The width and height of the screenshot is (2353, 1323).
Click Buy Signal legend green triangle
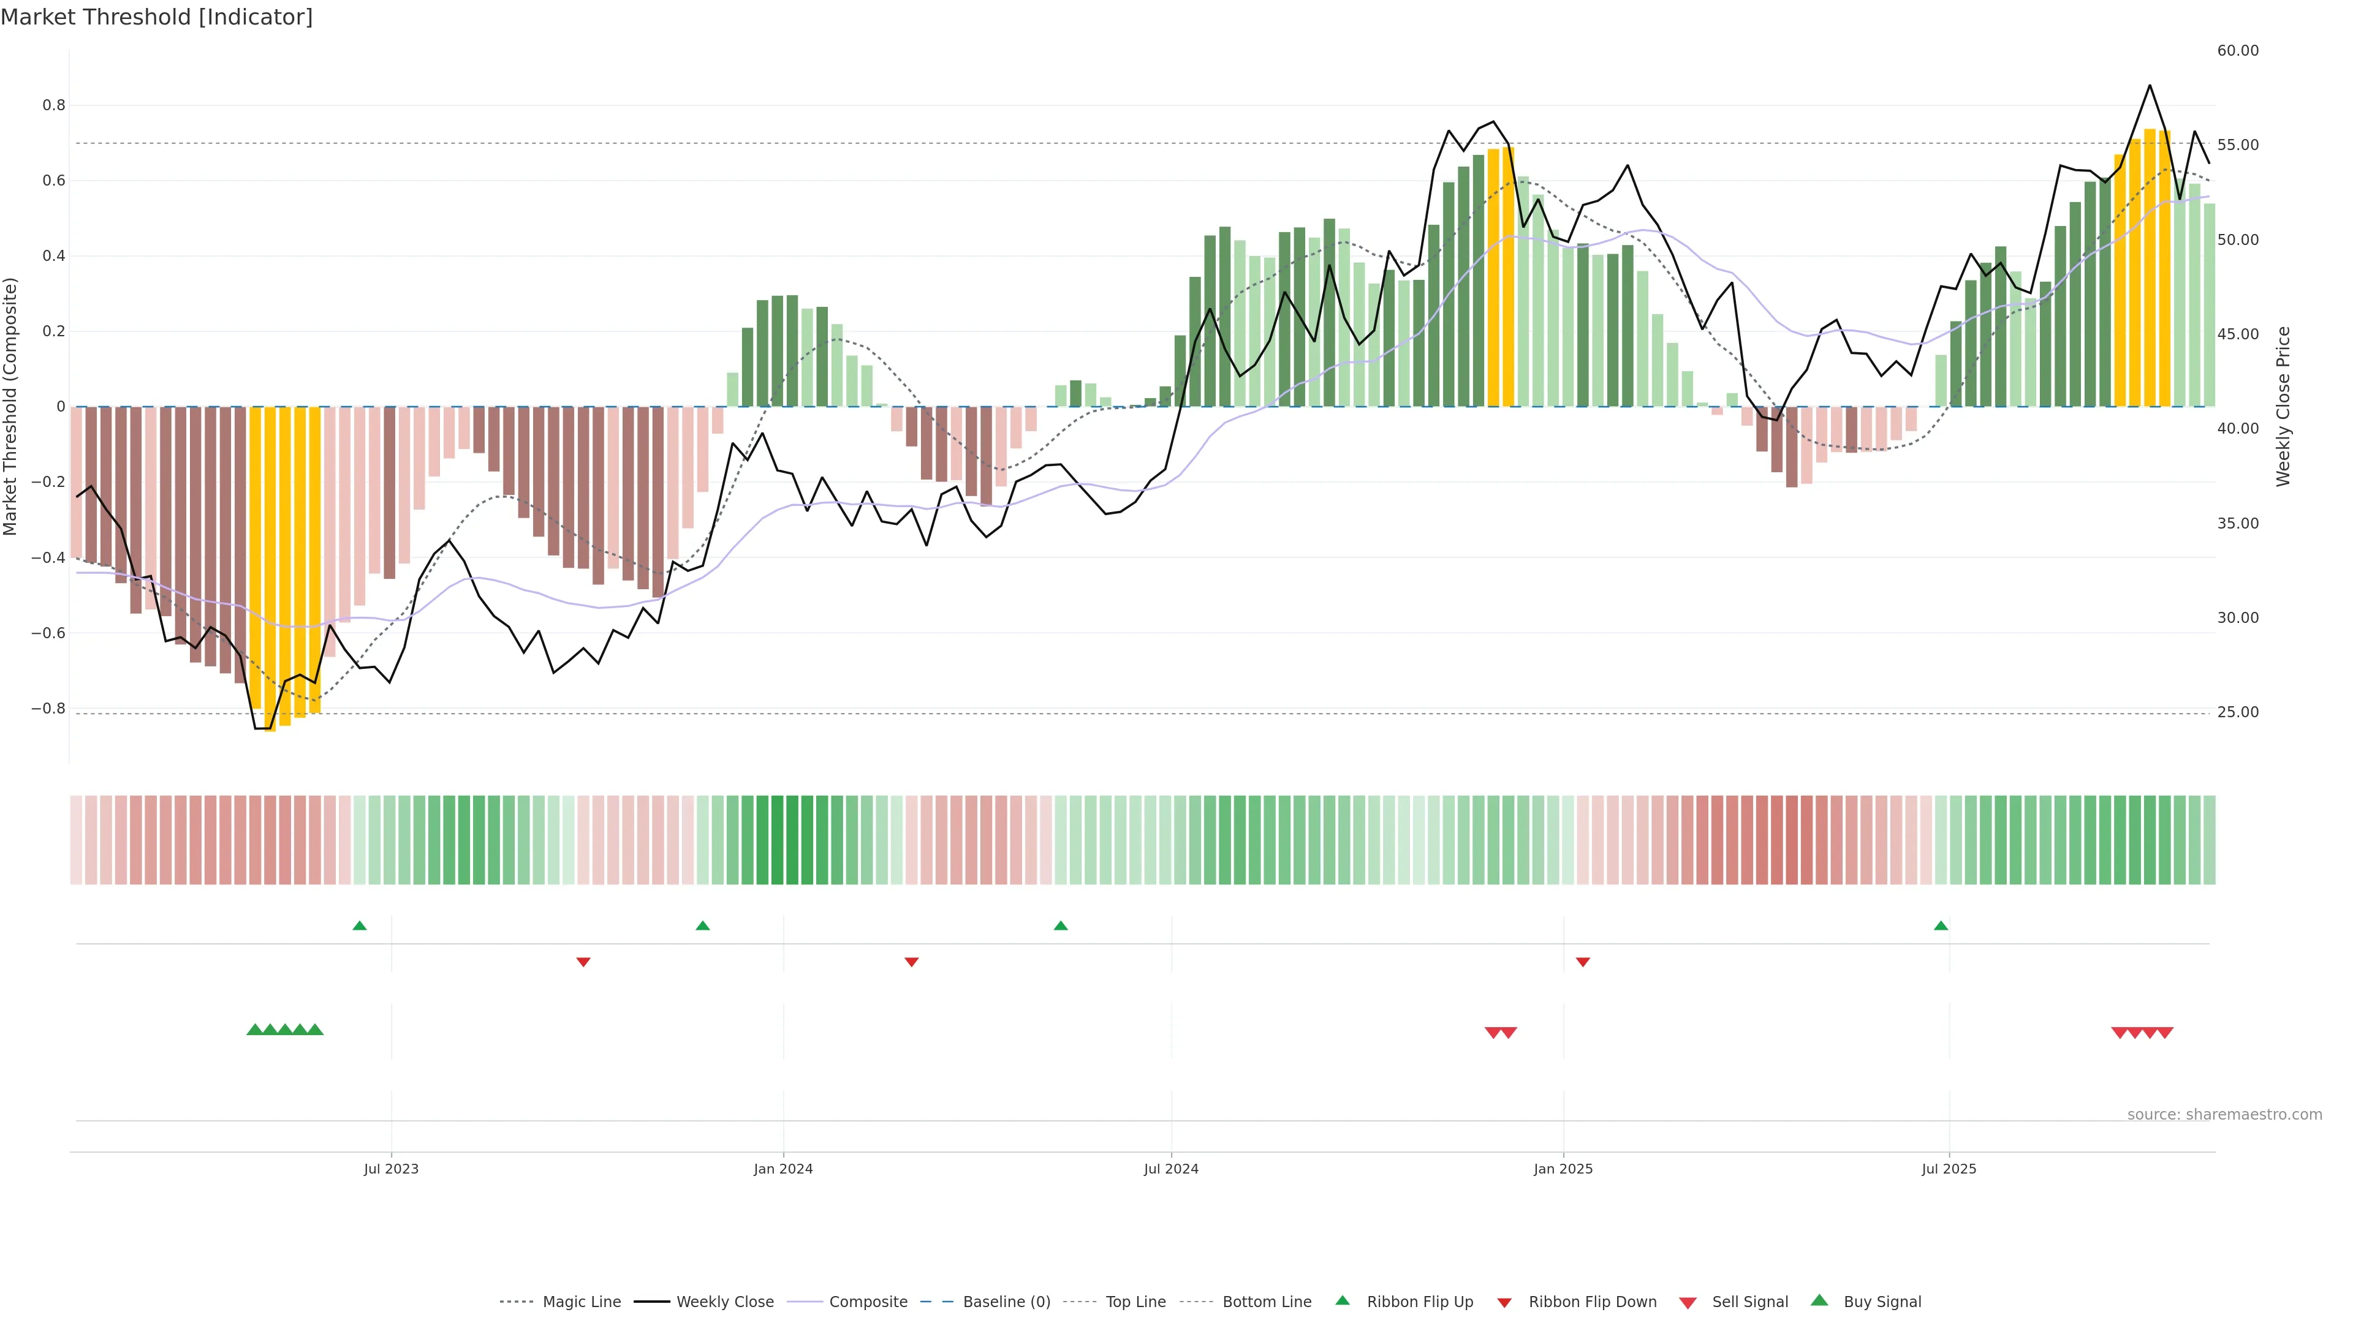coord(1819,1300)
